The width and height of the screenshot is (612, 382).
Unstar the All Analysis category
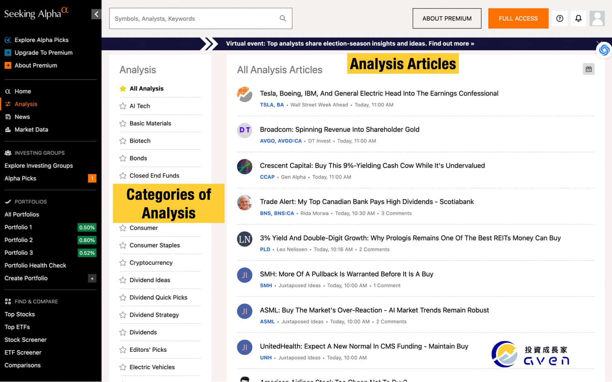[123, 88]
